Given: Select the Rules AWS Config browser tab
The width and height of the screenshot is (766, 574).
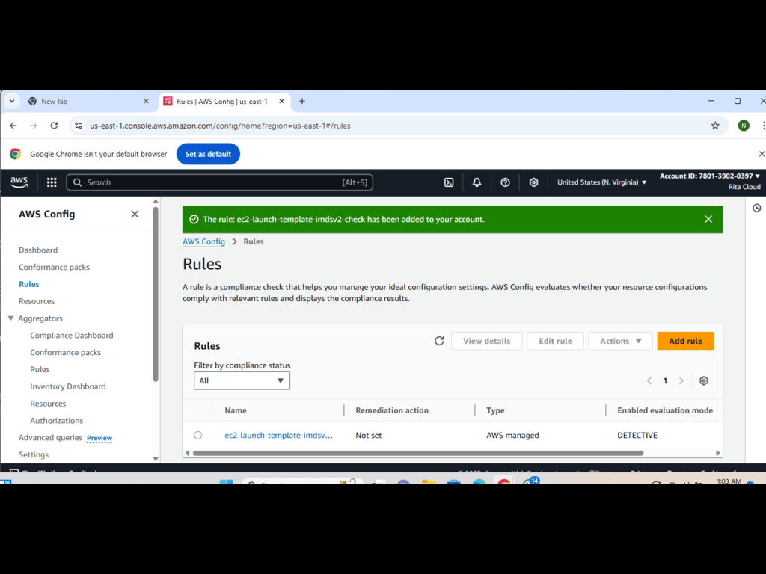Looking at the screenshot, I should tap(224, 101).
